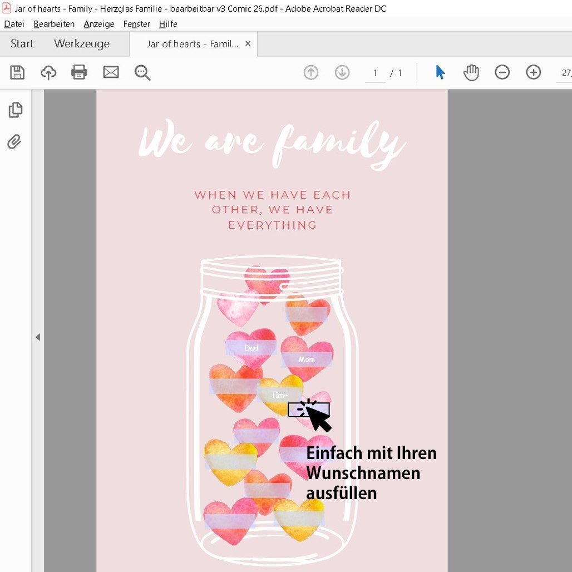This screenshot has height=572, width=572.
Task: Show the attachments paperclip panel
Action: (x=14, y=142)
